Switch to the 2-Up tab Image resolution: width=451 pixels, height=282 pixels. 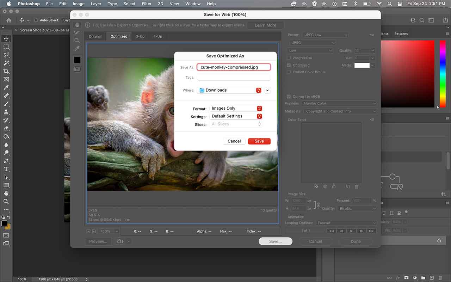[x=140, y=36]
